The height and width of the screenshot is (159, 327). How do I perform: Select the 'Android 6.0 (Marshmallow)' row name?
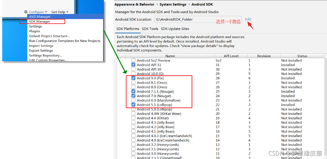tap(159, 100)
